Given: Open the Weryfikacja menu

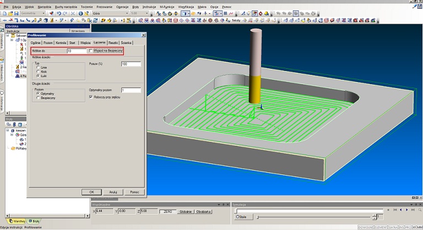Looking at the screenshot, I should pyautogui.click(x=186, y=7).
